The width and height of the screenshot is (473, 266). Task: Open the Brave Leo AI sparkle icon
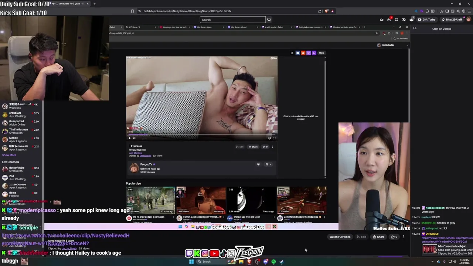[458, 11]
